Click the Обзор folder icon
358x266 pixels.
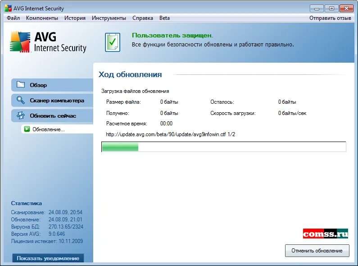click(x=21, y=85)
